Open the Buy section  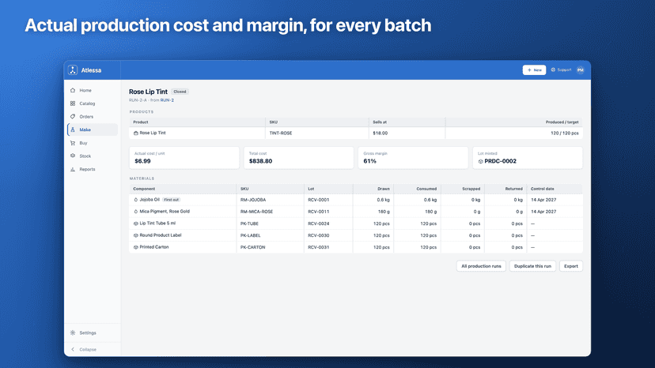point(92,143)
